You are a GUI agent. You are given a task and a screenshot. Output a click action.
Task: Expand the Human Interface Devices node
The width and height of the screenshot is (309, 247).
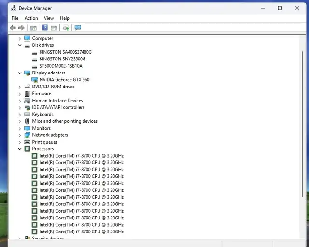(x=20, y=101)
